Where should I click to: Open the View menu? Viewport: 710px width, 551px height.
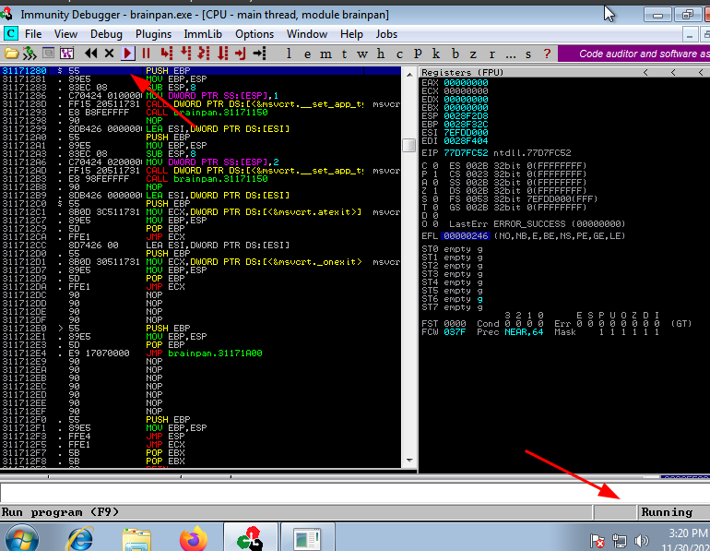tap(65, 34)
